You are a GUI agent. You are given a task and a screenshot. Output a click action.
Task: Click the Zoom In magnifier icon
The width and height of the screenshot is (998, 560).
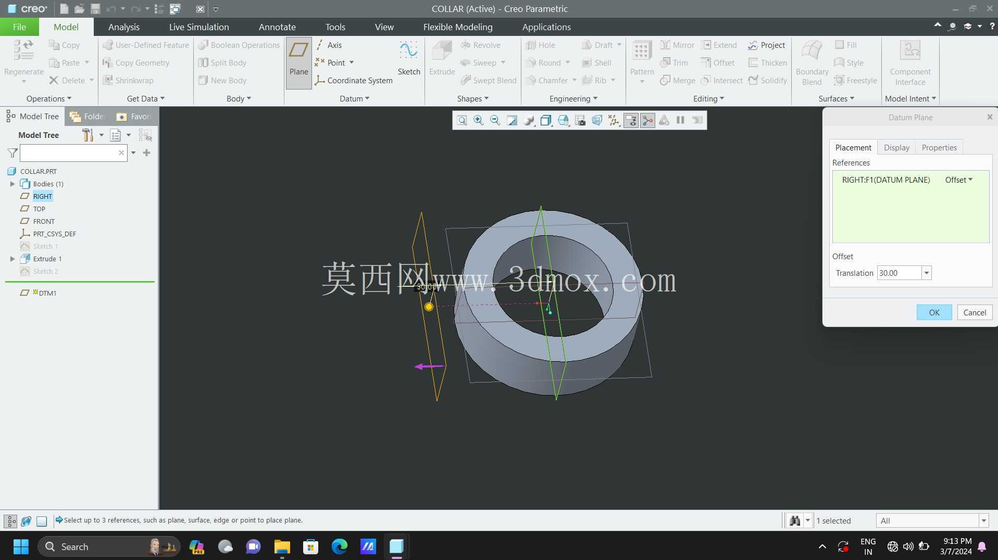click(x=478, y=121)
